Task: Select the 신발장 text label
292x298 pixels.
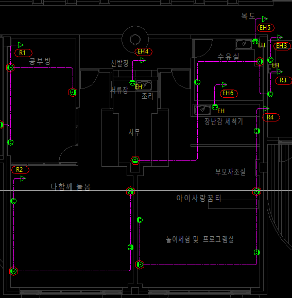Action: coord(120,63)
